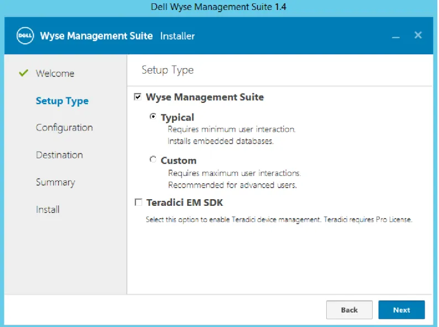Select the Install step in sidebar
The height and width of the screenshot is (327, 439).
point(48,210)
